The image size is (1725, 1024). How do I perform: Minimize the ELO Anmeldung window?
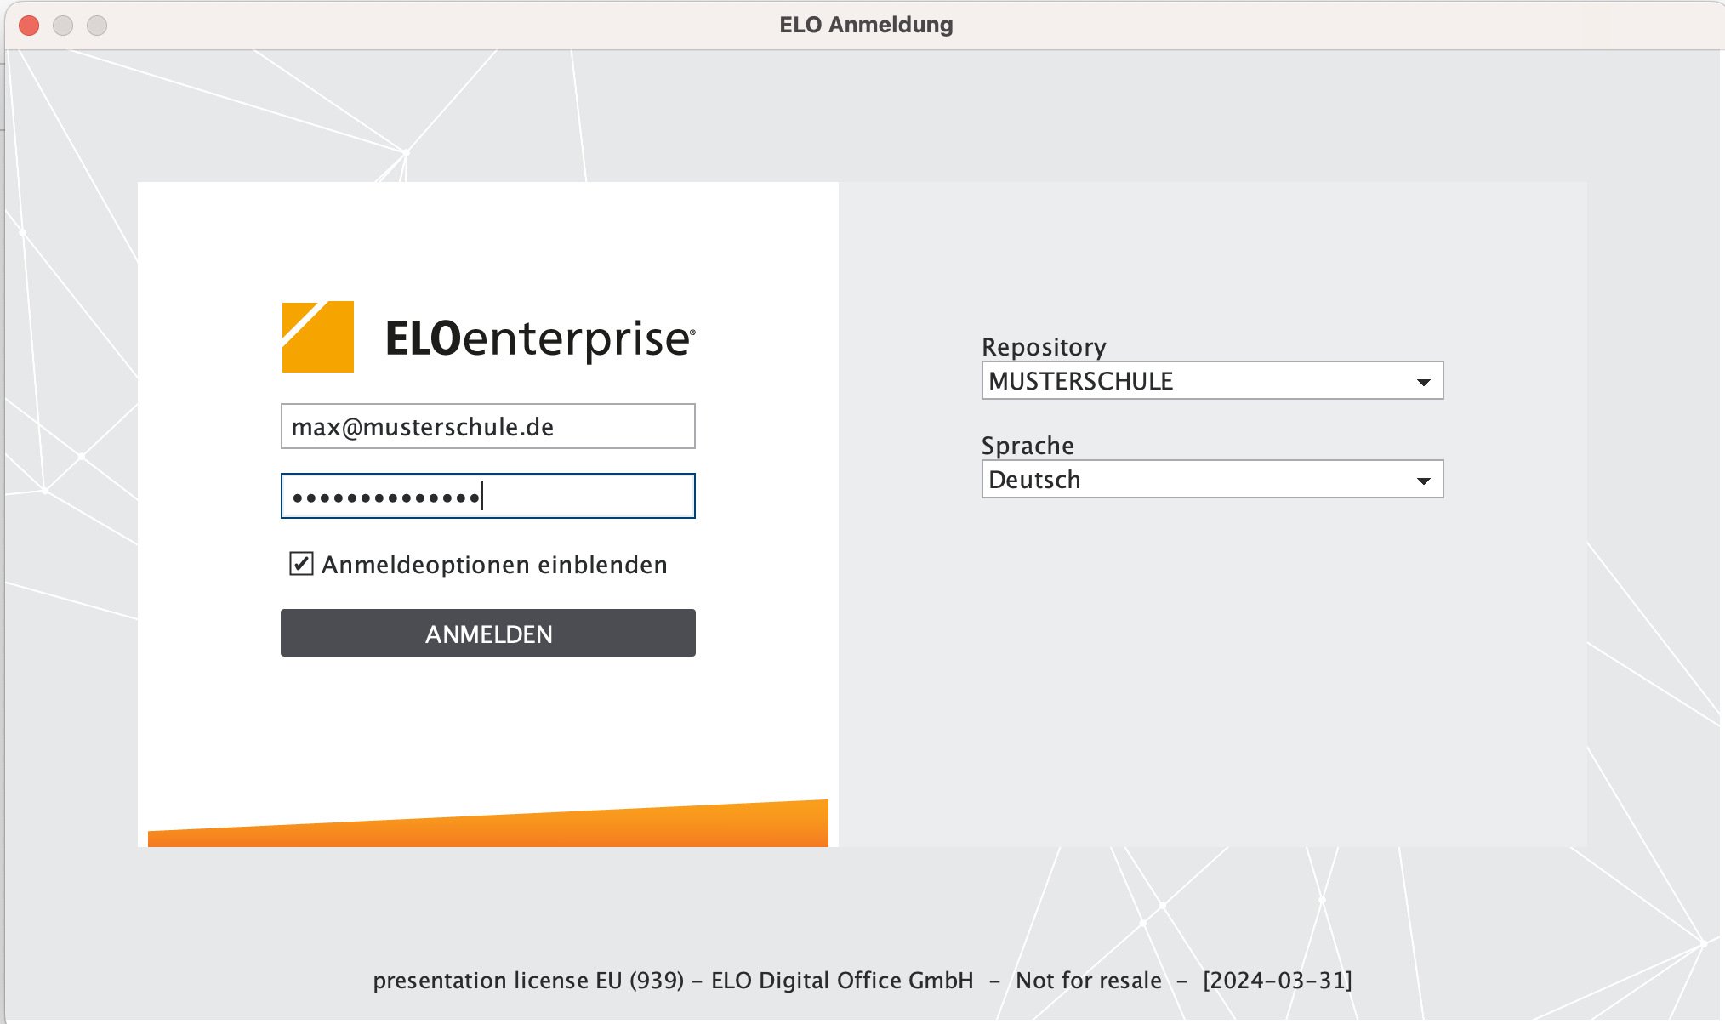(x=63, y=26)
